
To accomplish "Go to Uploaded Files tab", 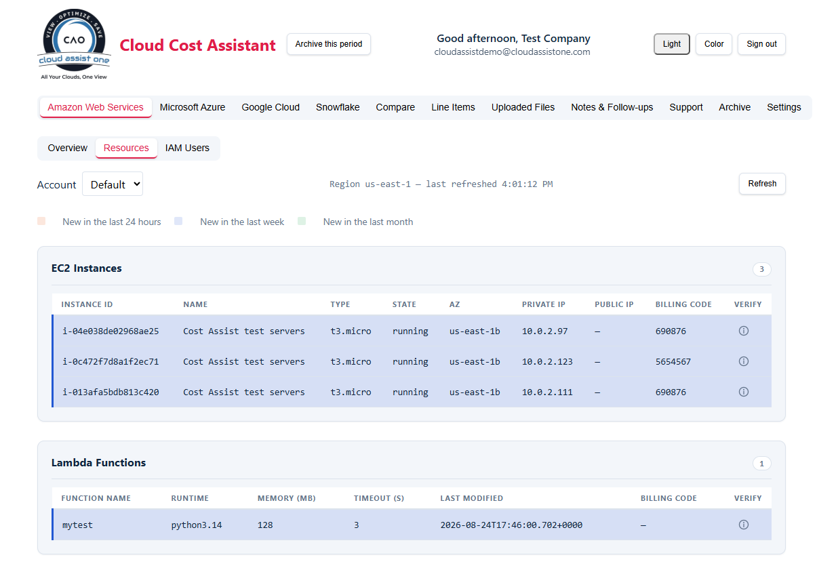I will pos(523,107).
